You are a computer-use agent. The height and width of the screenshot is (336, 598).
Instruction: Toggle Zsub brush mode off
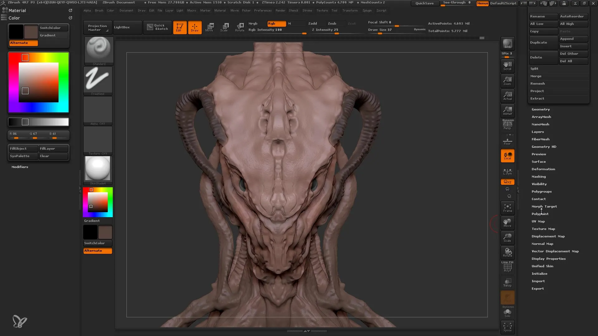click(332, 23)
